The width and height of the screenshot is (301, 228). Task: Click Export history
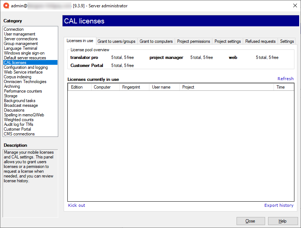pyautogui.click(x=279, y=205)
